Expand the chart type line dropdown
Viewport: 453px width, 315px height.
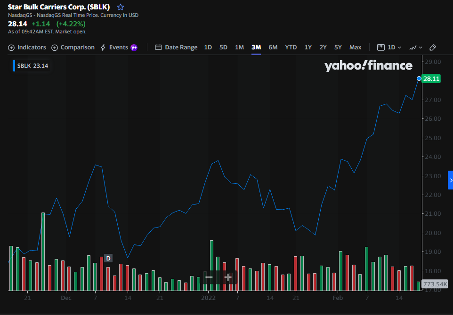click(416, 47)
